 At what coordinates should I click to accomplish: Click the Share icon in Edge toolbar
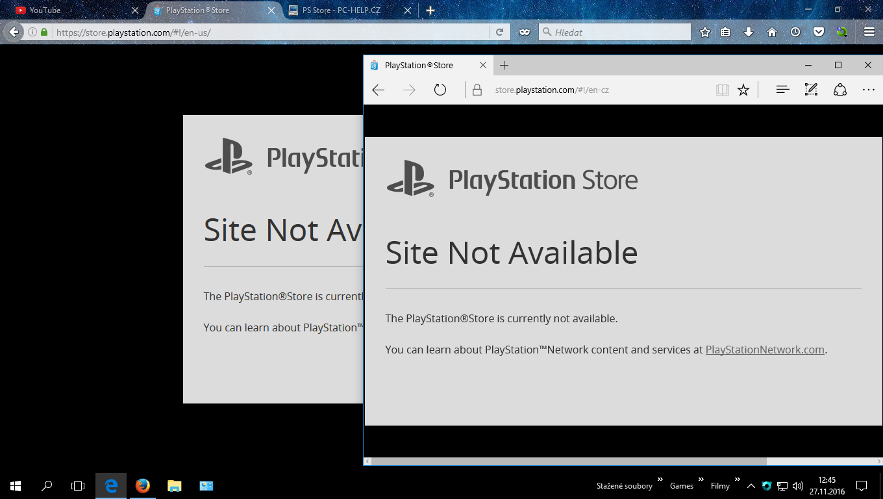tap(840, 90)
